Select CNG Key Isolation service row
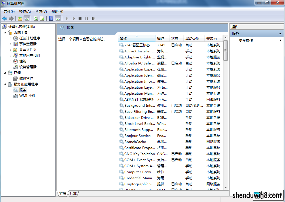The image size is (285, 202). (x=170, y=154)
